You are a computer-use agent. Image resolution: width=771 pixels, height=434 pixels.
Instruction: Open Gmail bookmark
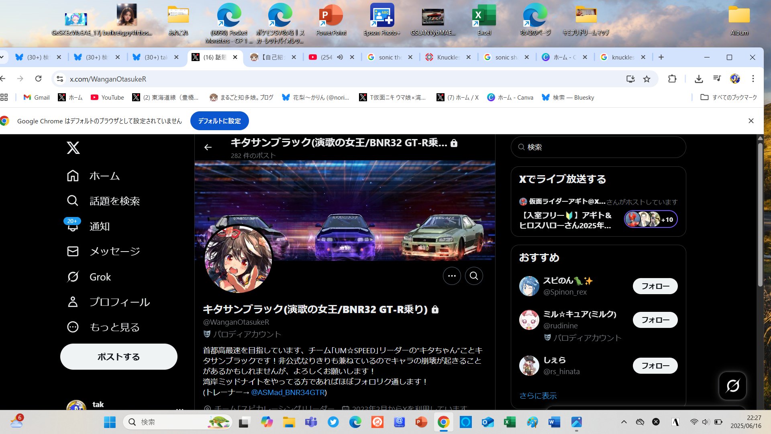click(37, 97)
